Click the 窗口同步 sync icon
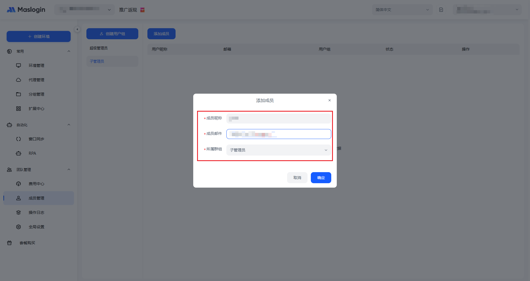530x281 pixels. (18, 139)
